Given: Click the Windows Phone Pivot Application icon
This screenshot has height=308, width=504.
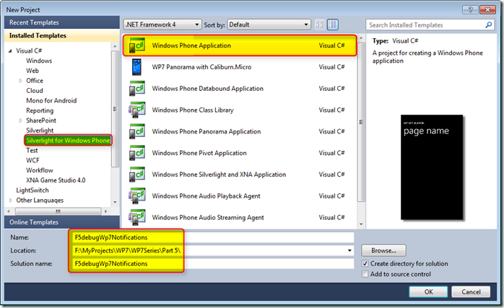Looking at the screenshot, I should pos(137,153).
